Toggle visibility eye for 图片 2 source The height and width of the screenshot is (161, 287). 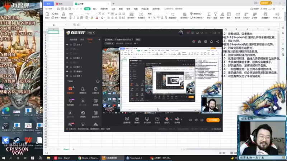[67, 62]
